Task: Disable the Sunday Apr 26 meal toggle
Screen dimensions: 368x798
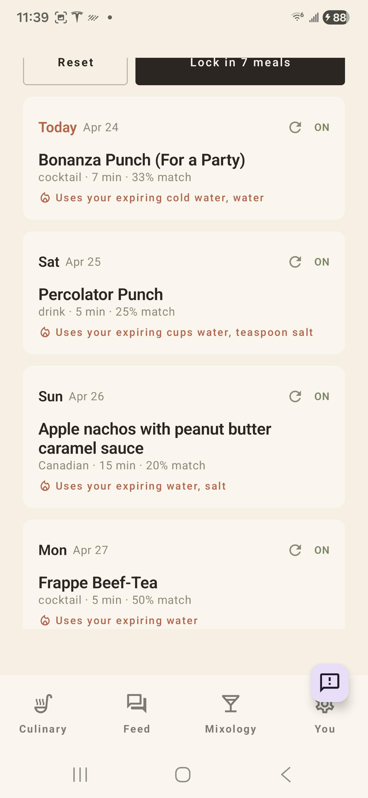Action: (322, 396)
